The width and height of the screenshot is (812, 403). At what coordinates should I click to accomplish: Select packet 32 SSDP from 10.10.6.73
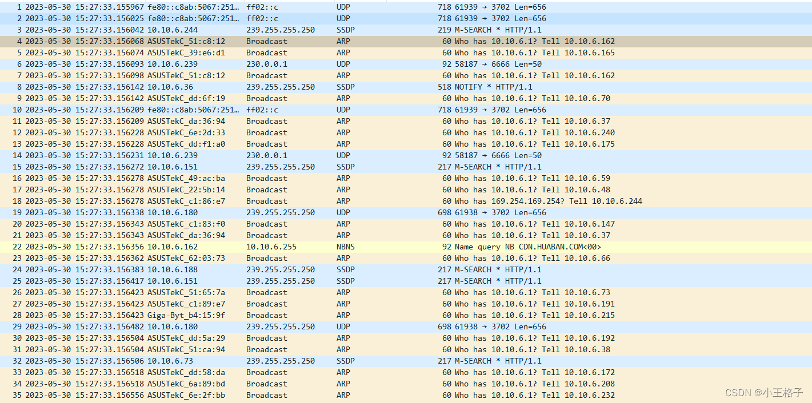(406, 361)
